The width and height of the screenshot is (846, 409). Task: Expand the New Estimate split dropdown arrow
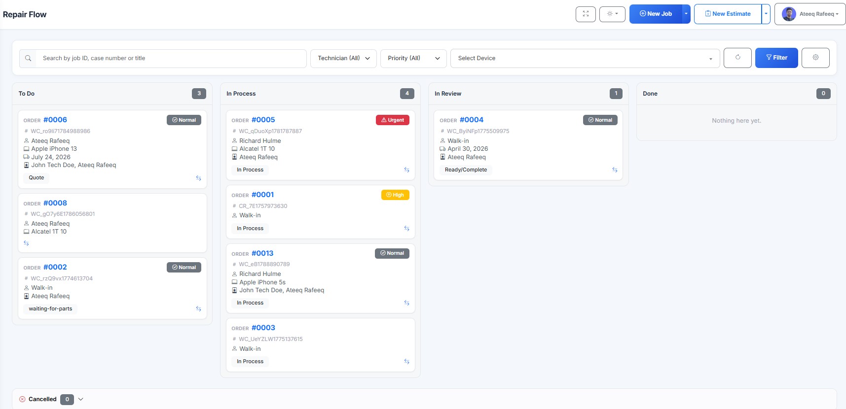766,14
